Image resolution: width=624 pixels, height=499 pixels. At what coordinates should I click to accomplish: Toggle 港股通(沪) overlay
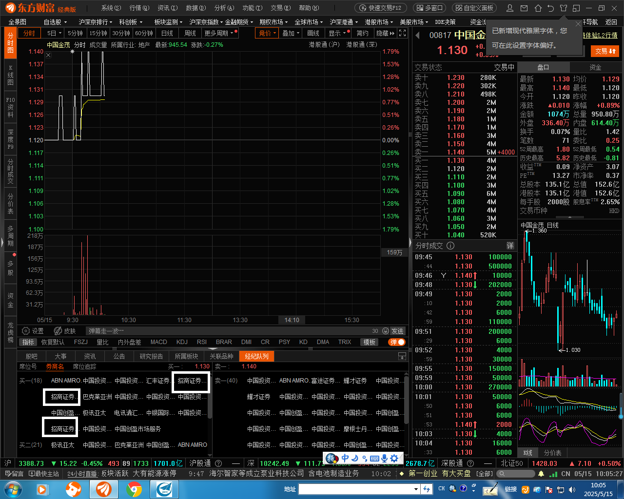coord(324,44)
